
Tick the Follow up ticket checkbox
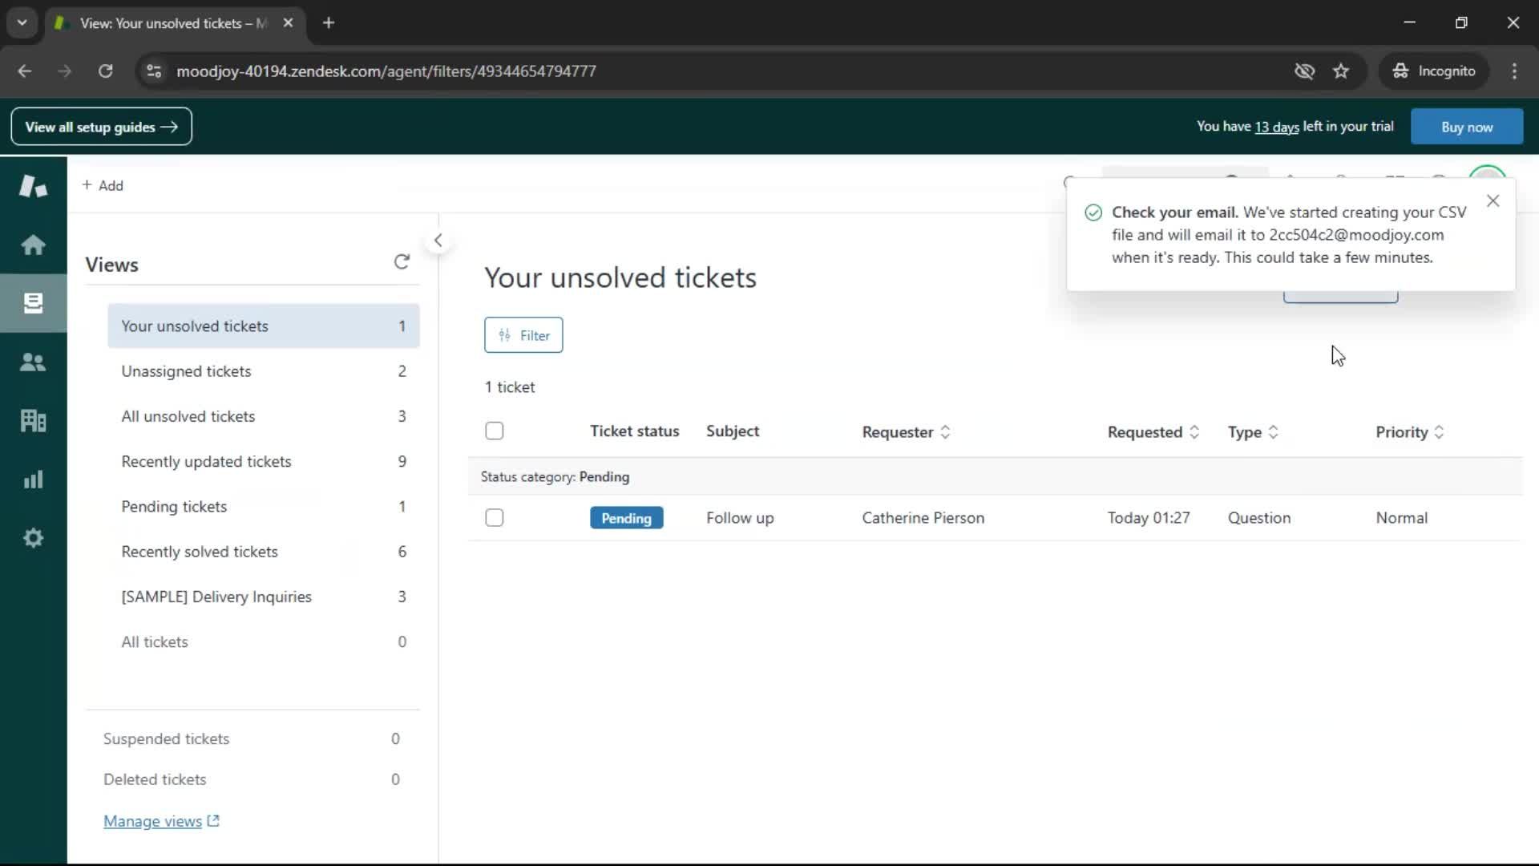(495, 518)
